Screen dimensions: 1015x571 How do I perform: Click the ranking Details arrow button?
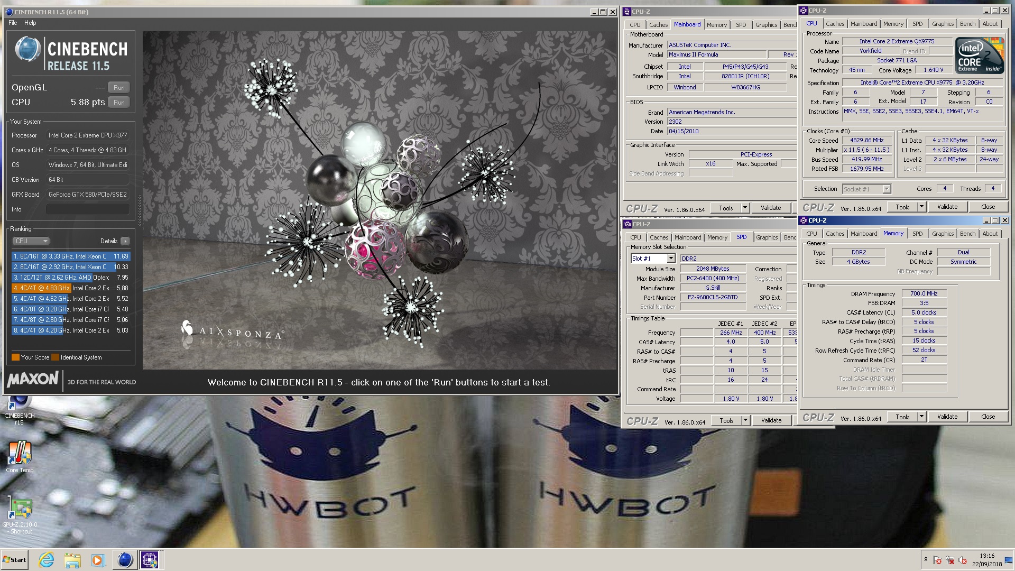point(125,241)
